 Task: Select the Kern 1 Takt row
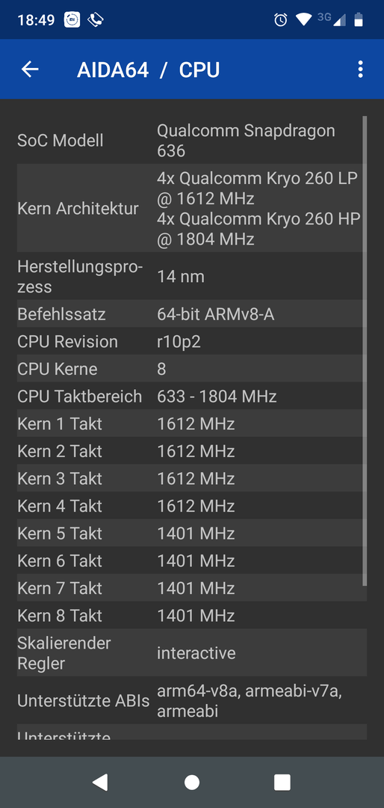click(x=191, y=423)
